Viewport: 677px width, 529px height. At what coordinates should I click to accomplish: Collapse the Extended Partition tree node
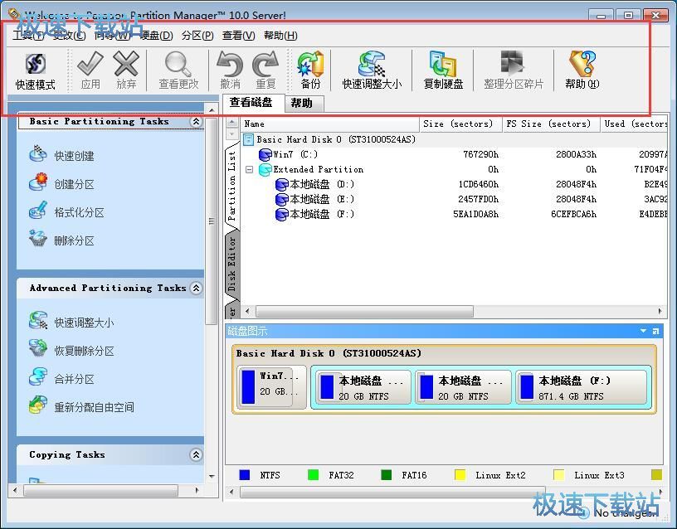point(249,170)
